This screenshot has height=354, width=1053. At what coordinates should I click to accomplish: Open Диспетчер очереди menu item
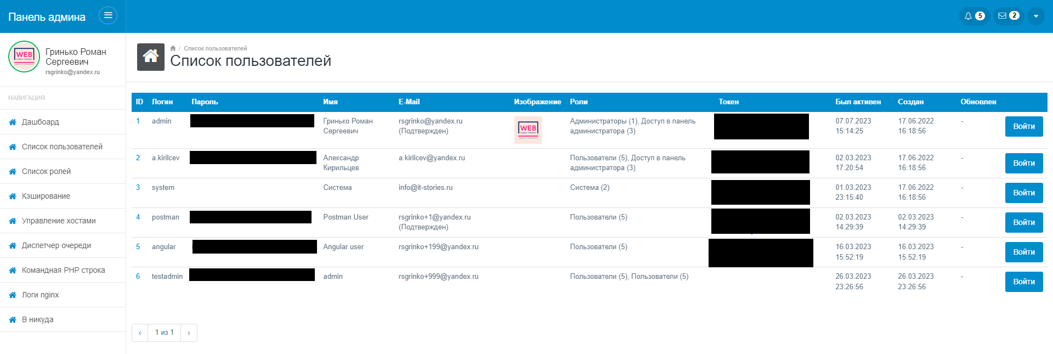click(x=56, y=245)
